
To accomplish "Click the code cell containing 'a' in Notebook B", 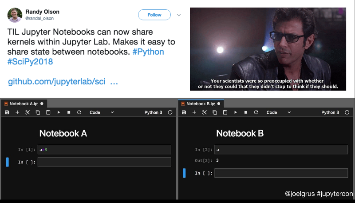I will coord(281,150).
